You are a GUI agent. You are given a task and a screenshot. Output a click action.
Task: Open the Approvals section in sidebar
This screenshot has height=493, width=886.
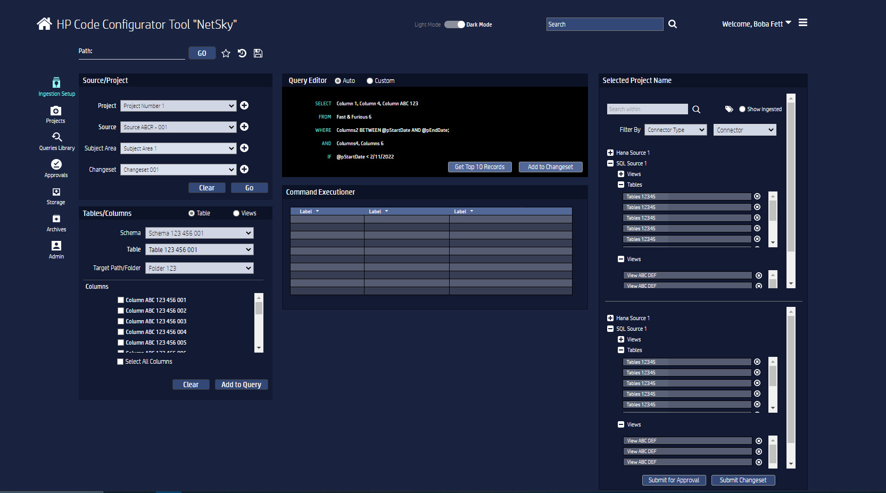56,168
